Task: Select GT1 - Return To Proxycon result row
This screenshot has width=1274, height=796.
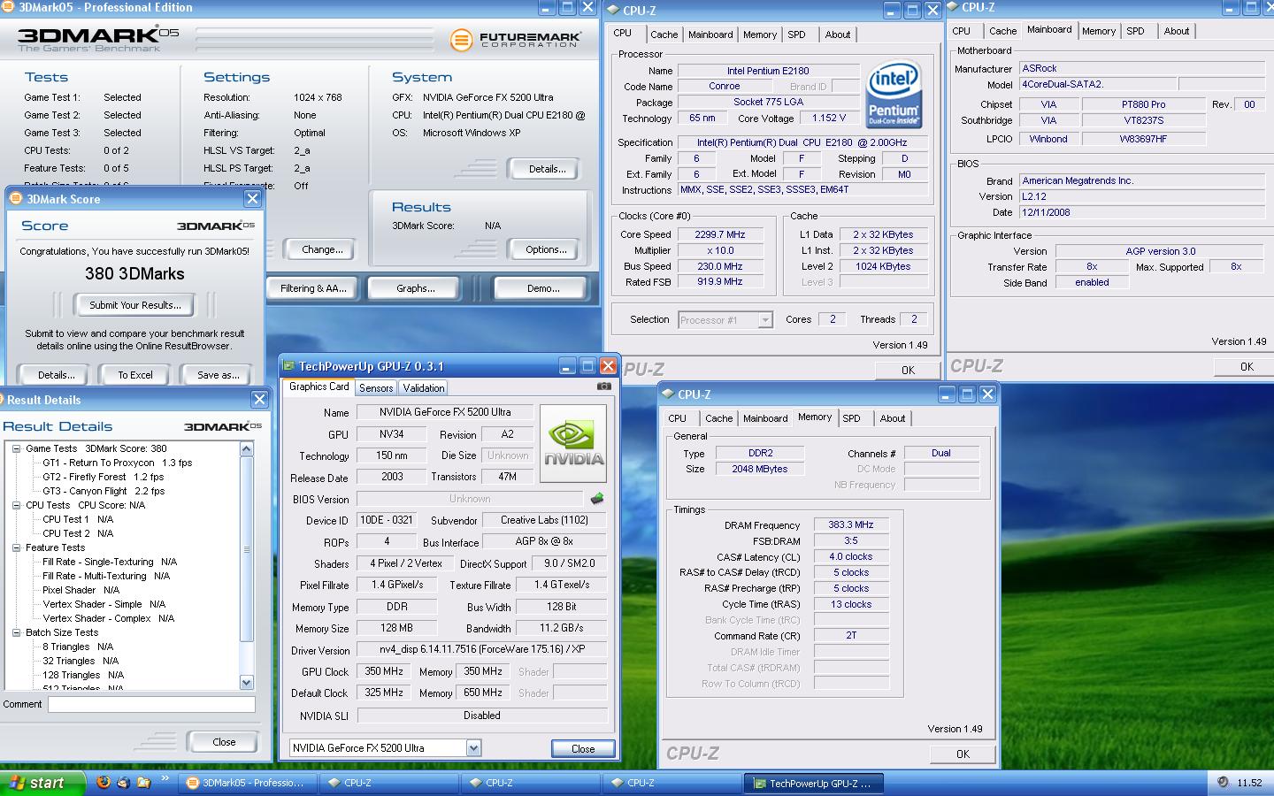Action: (118, 463)
